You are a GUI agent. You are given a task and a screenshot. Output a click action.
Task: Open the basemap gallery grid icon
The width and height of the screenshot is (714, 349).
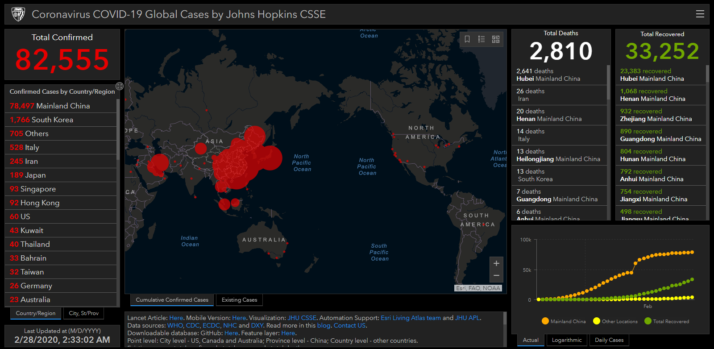point(496,39)
